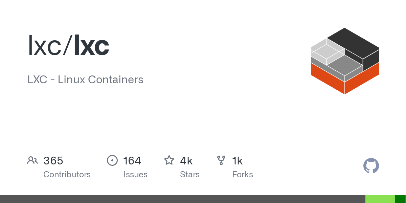
Task: Click the 365 contributors count
Action: [x=53, y=161]
